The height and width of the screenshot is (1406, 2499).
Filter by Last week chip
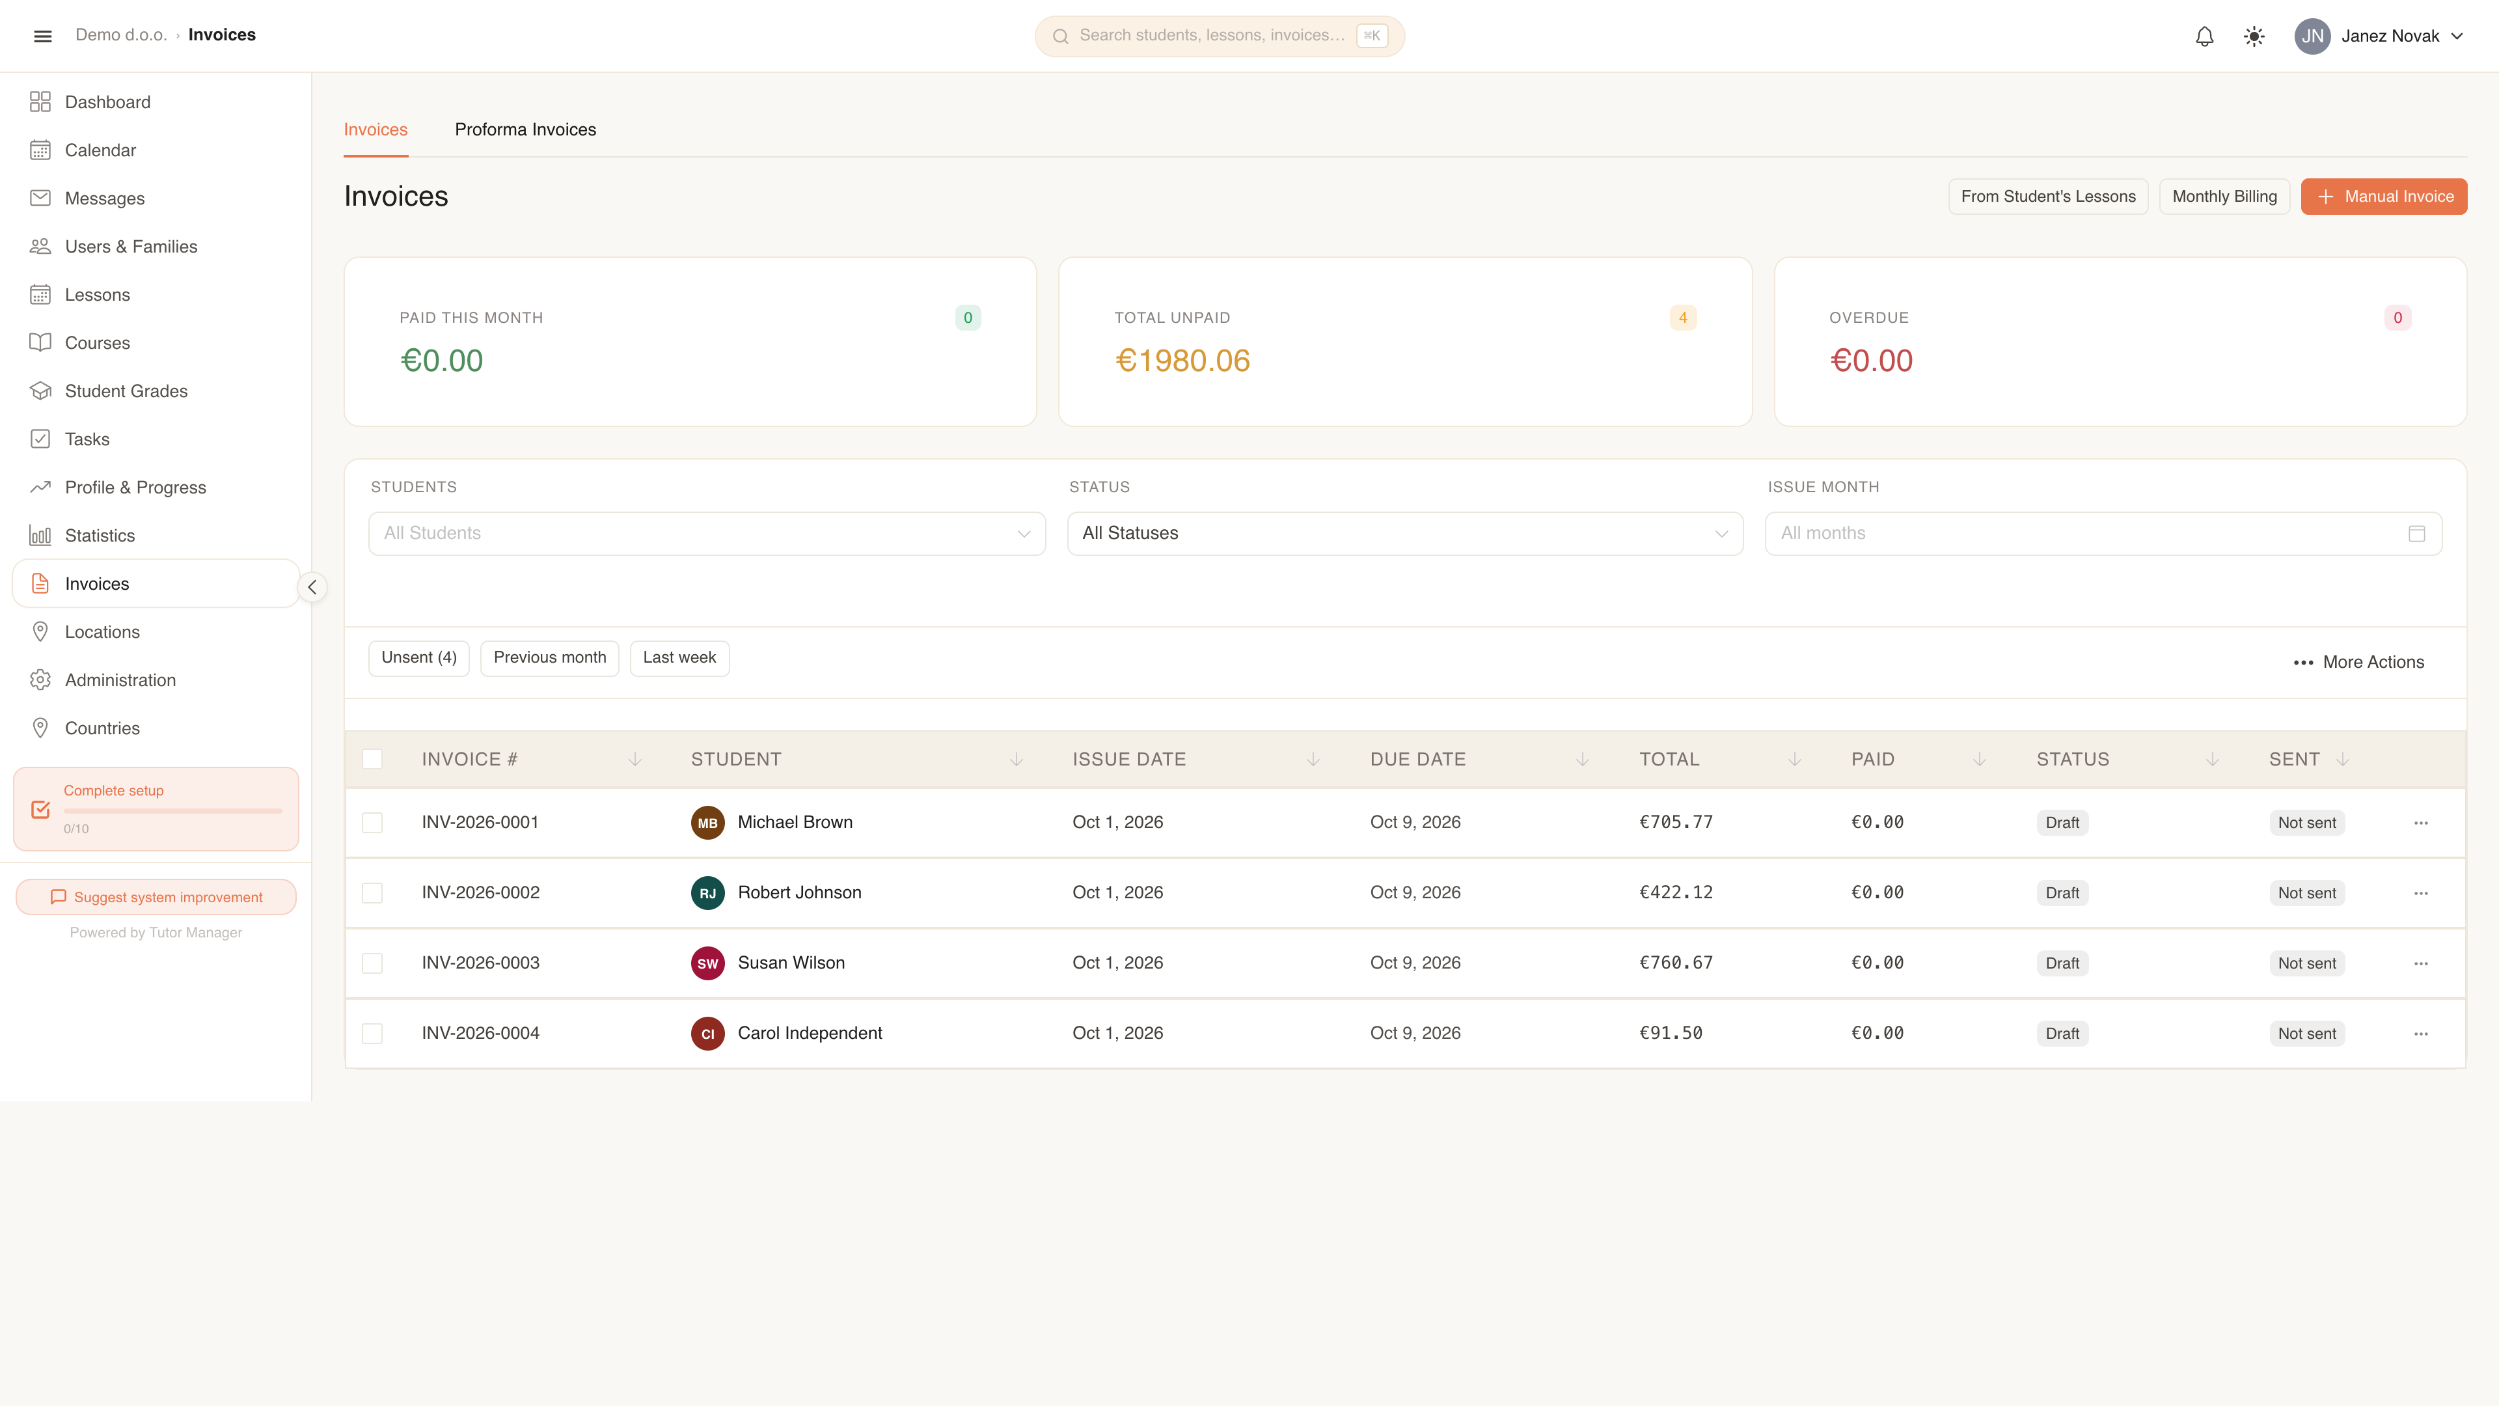pos(679,658)
